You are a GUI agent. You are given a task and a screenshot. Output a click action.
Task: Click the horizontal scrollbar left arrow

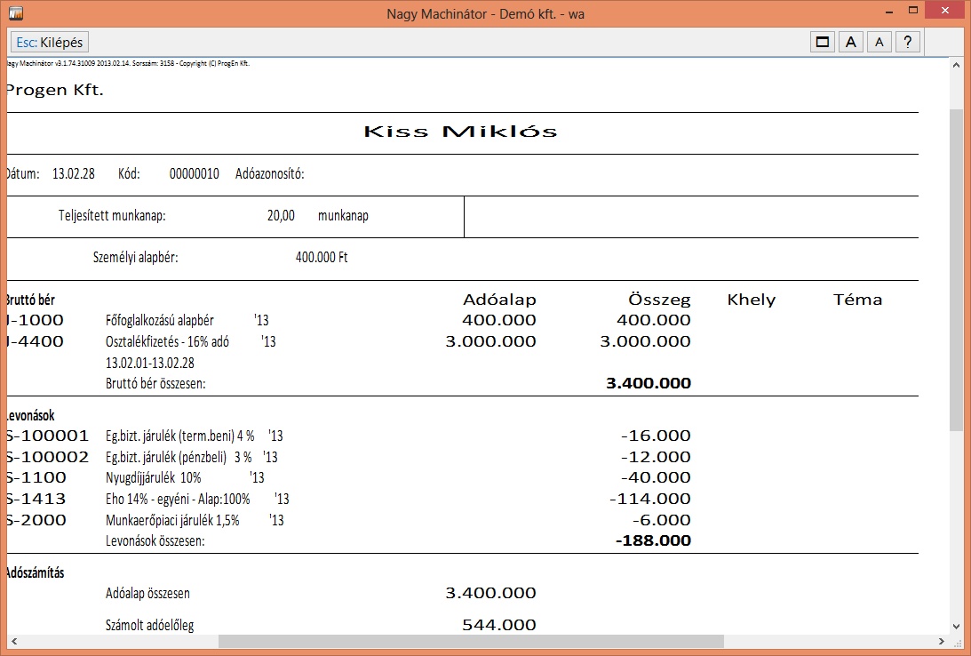point(13,642)
